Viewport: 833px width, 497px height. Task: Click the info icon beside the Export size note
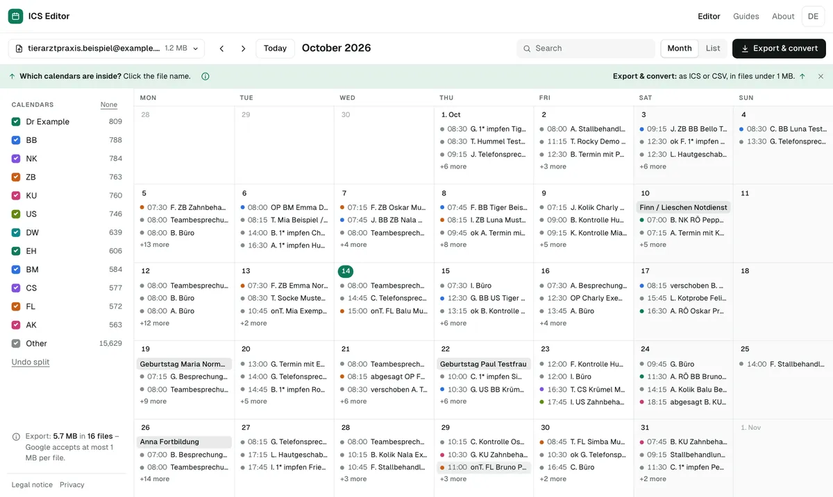(16, 437)
